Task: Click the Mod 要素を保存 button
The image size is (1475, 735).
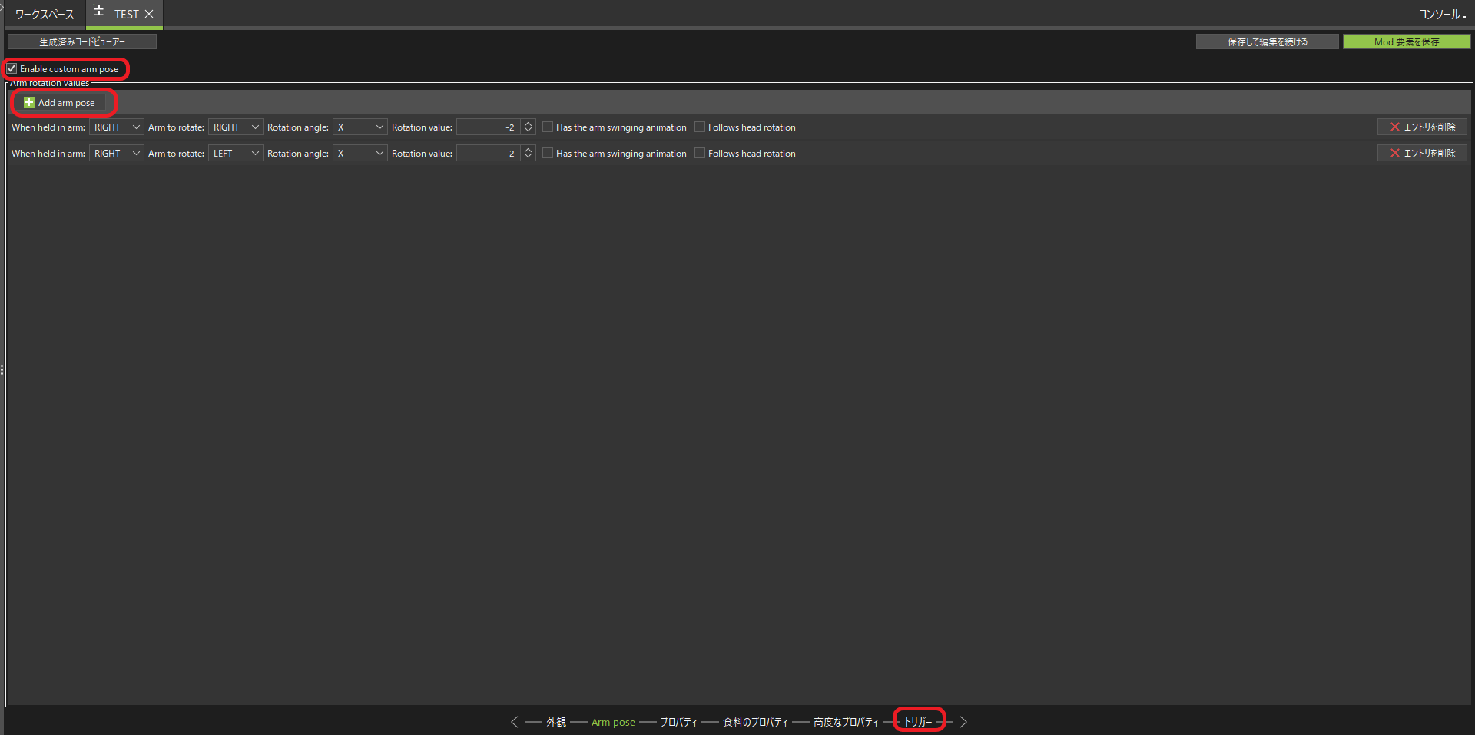Action: (1406, 41)
